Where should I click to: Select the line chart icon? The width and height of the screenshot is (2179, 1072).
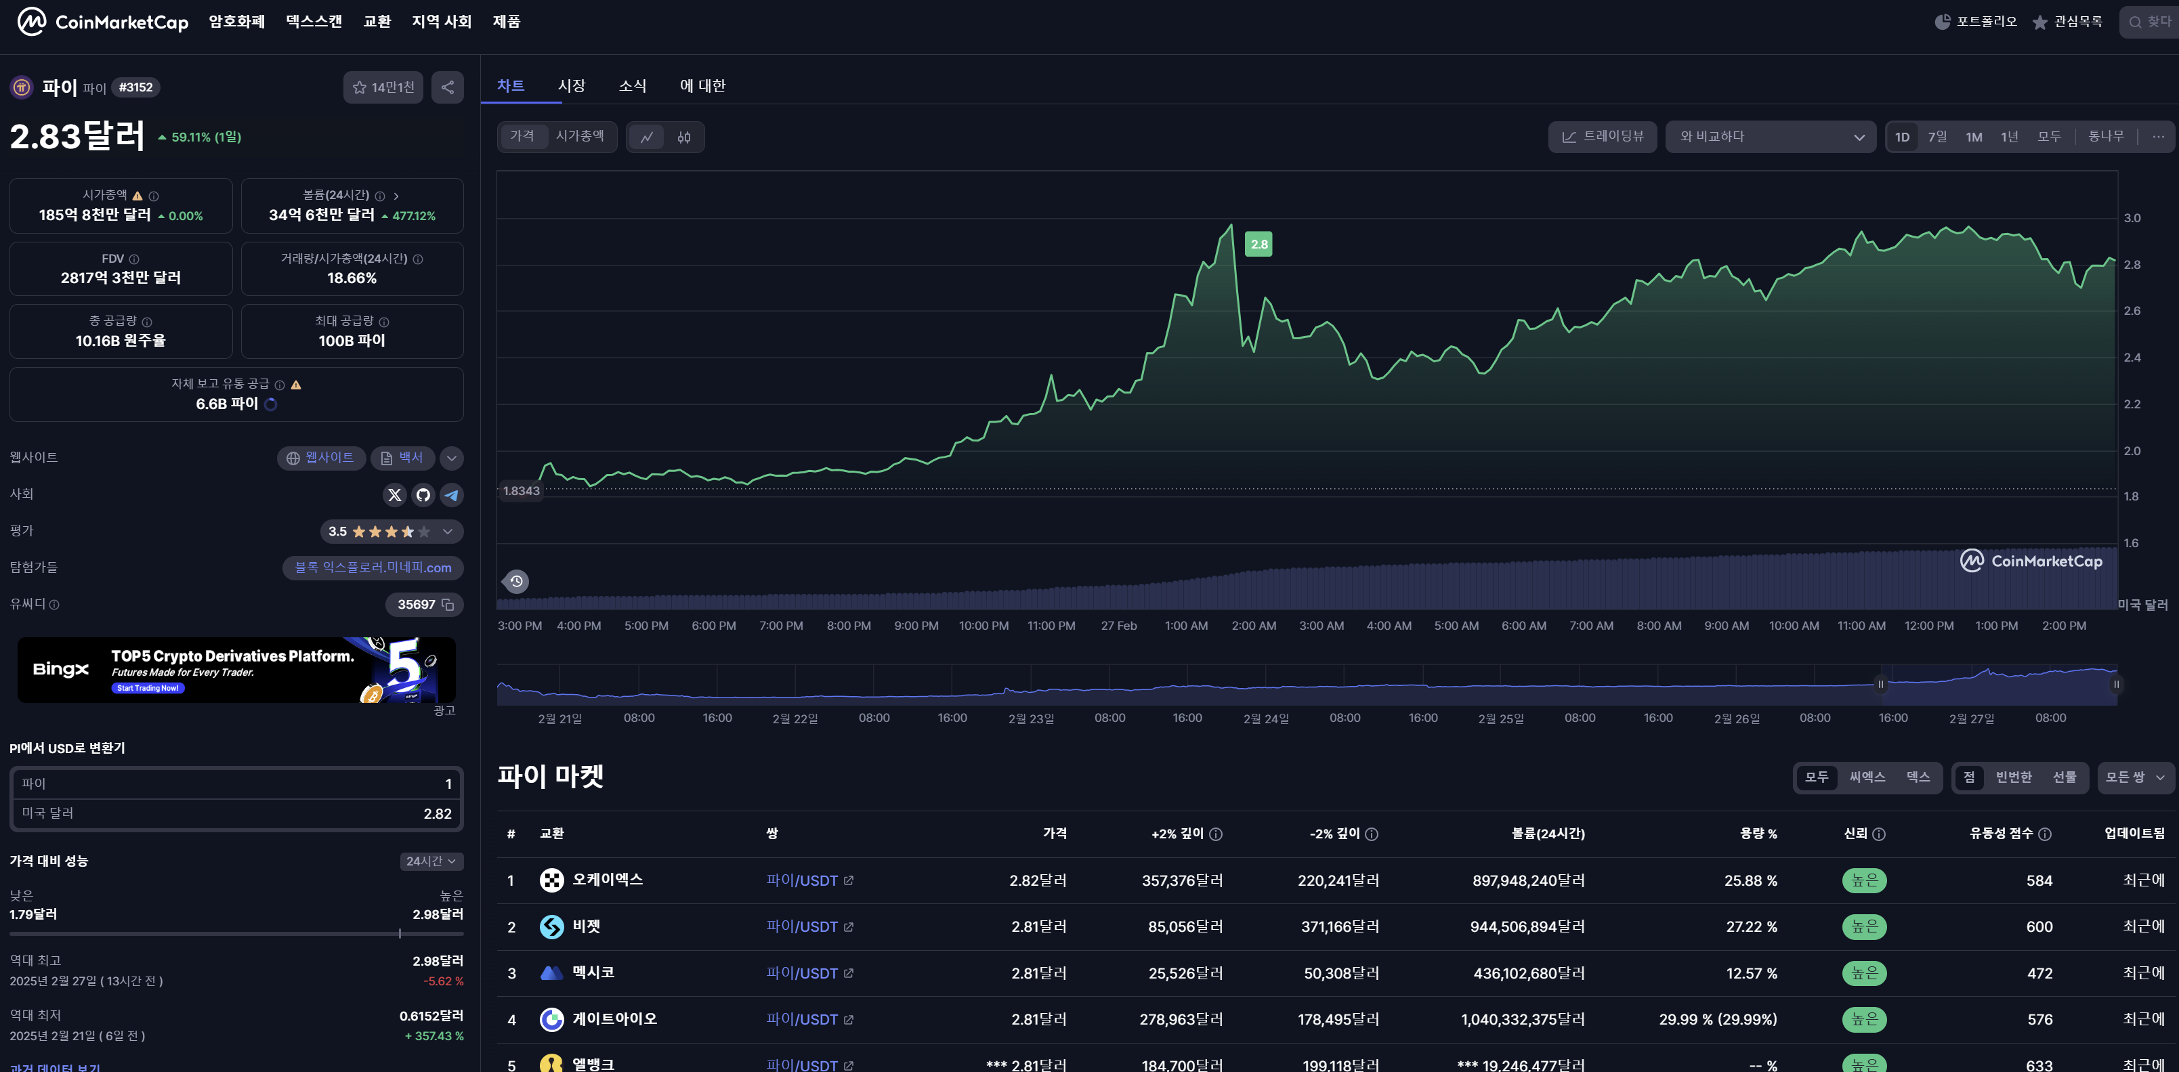tap(647, 137)
